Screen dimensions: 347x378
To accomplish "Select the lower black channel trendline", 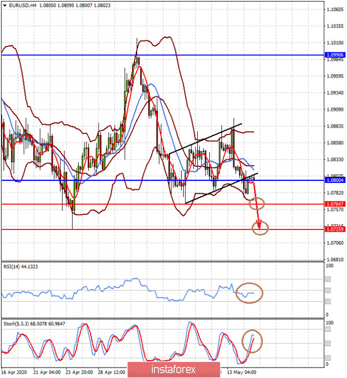I will (x=222, y=188).
